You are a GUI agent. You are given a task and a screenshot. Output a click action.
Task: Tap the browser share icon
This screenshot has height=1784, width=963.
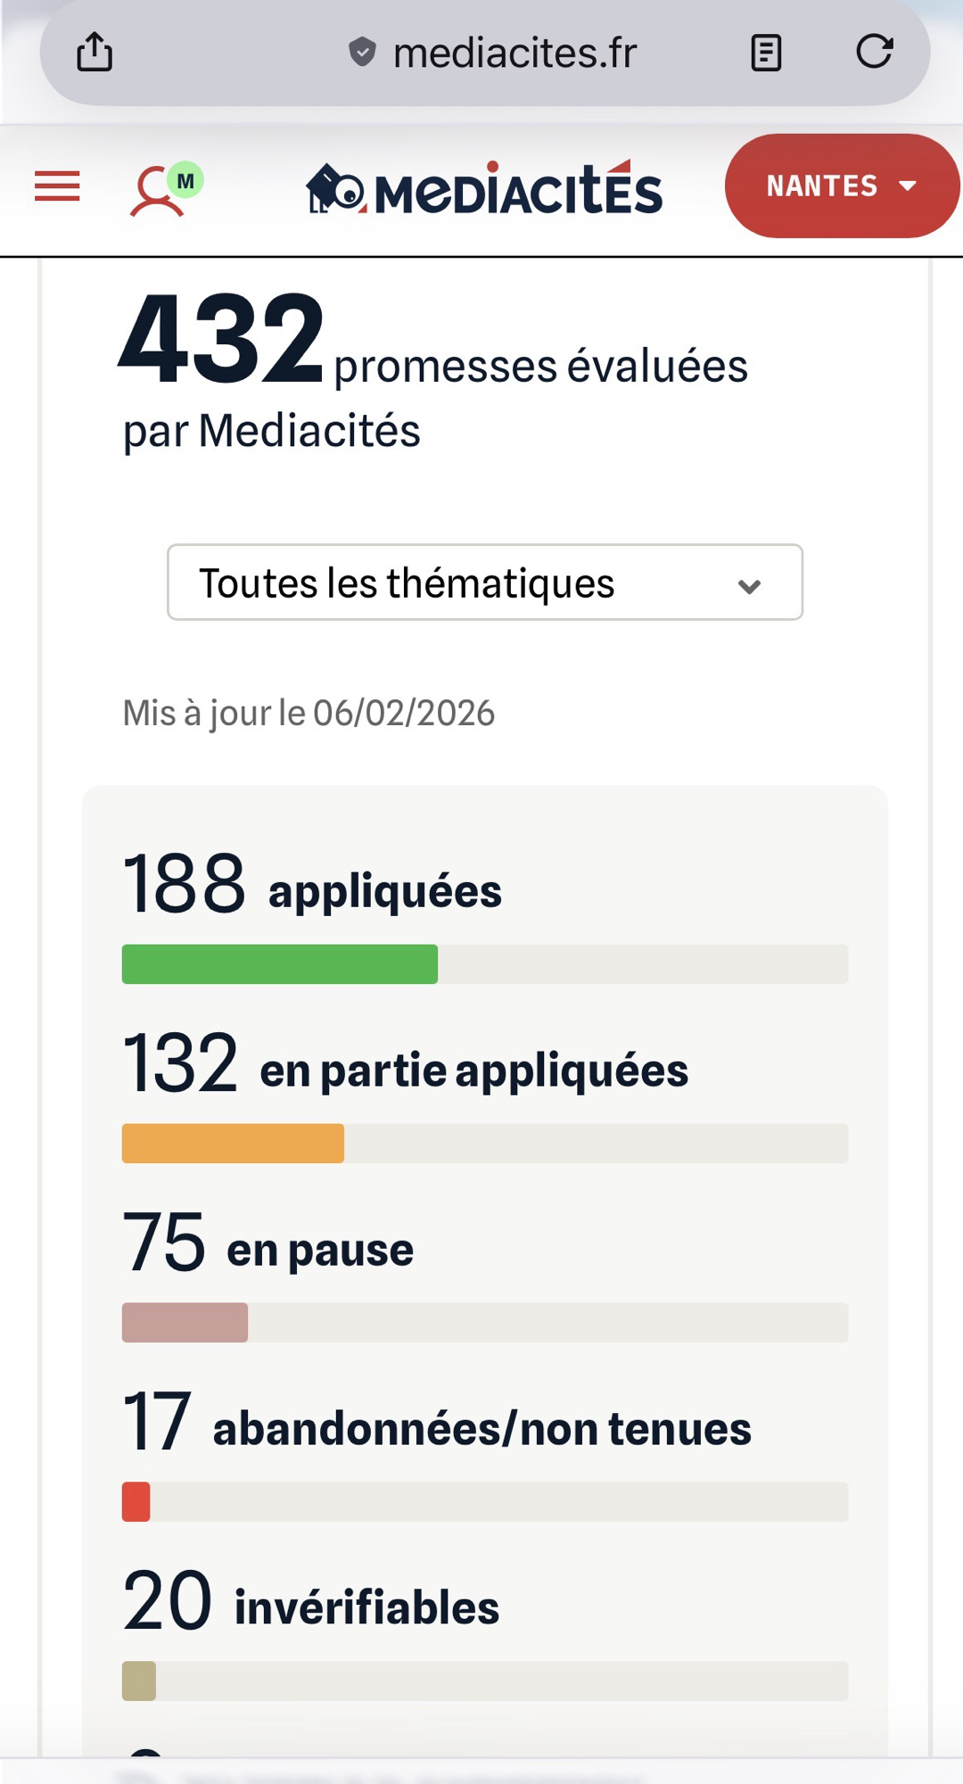pos(95,52)
